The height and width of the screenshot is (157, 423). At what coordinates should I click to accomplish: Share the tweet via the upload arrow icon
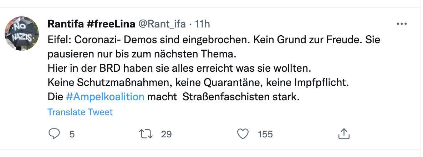342,134
